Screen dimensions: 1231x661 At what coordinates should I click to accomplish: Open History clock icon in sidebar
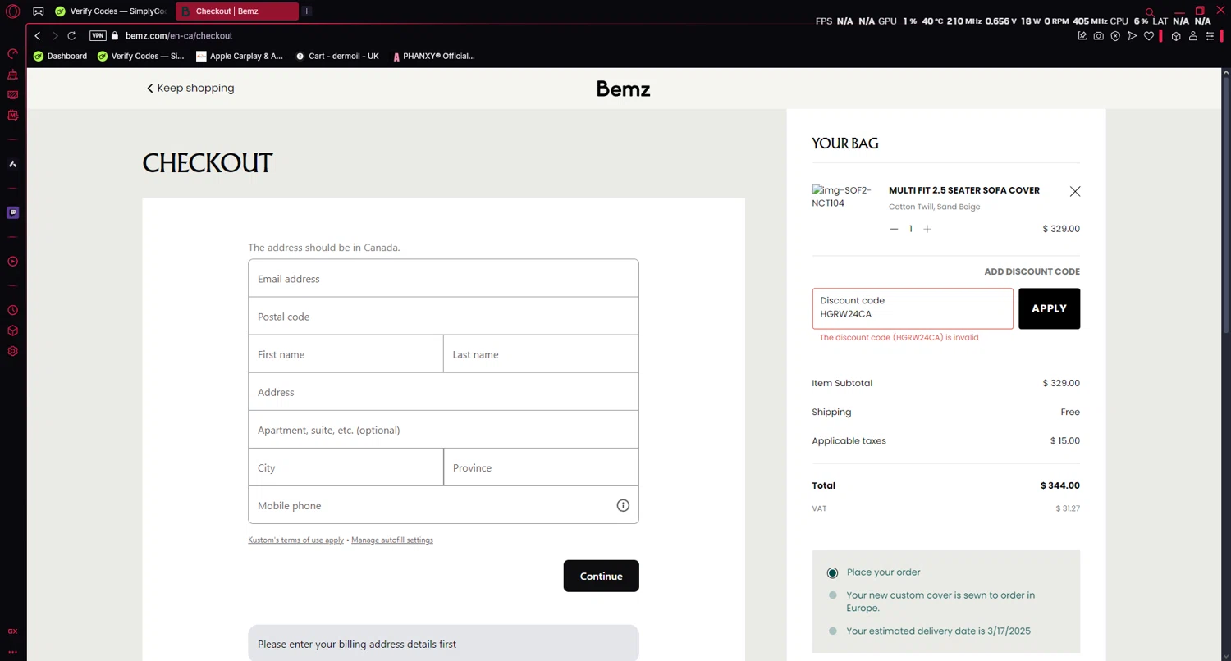point(12,311)
